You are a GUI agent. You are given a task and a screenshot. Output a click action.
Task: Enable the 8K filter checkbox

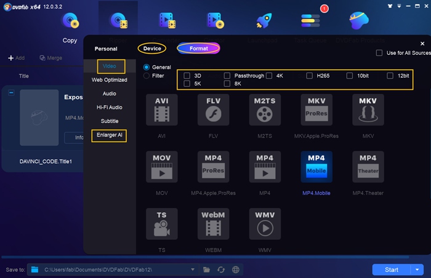227,84
